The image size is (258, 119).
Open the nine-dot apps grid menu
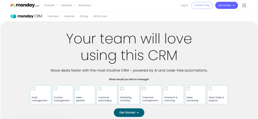coord(244,5)
